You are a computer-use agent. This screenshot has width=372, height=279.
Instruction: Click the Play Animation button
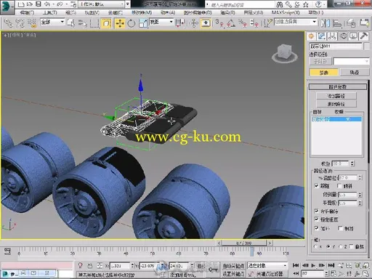313,265
